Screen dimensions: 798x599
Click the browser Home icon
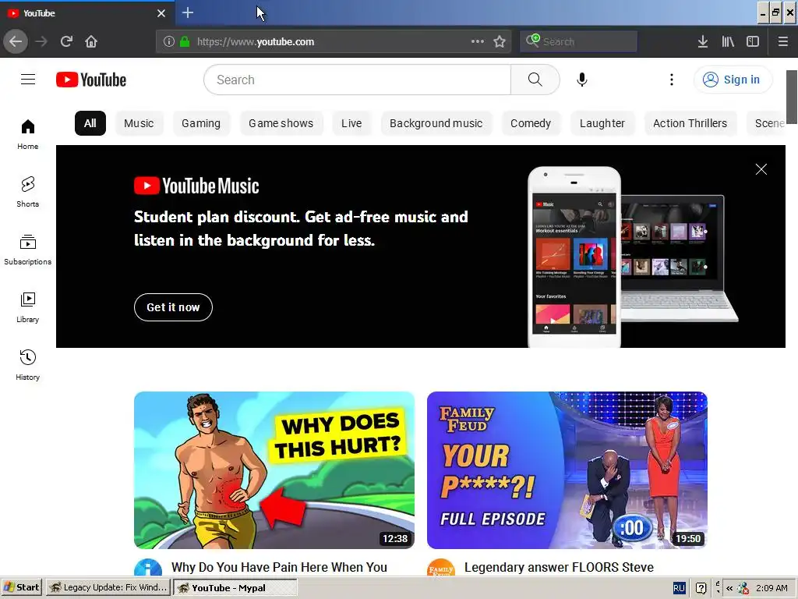[91, 41]
